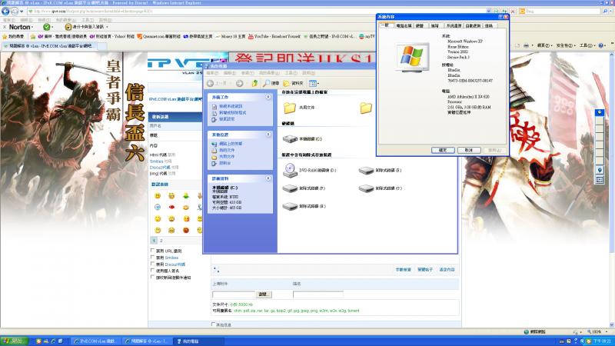Enable the disable URL recognition checkbox
This screenshot has width=615, height=346.
tap(153, 251)
